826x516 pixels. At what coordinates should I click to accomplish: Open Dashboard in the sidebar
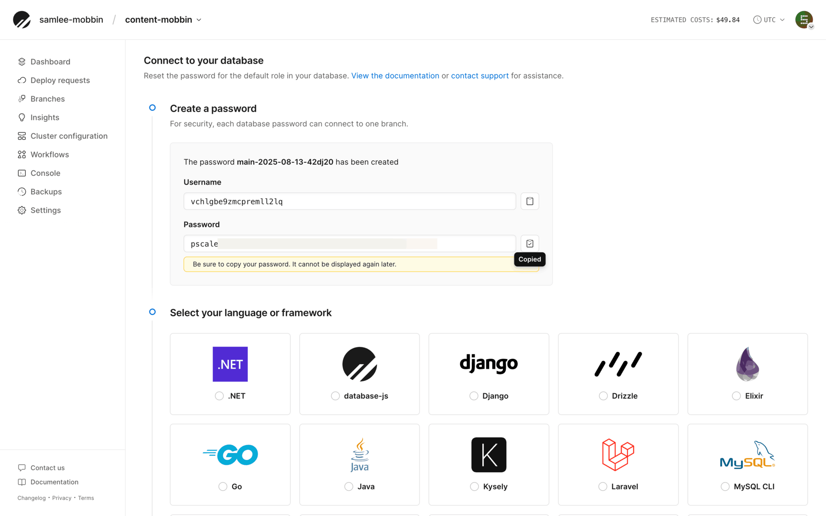[50, 61]
